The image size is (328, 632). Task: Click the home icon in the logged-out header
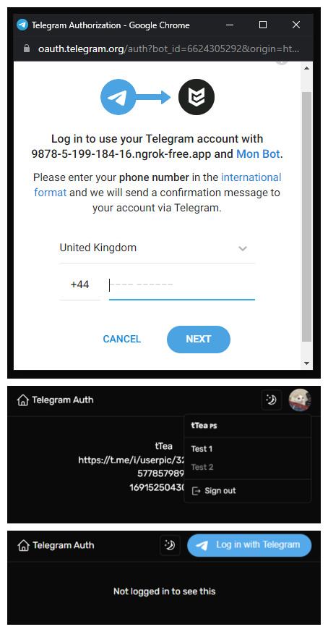pos(23,545)
